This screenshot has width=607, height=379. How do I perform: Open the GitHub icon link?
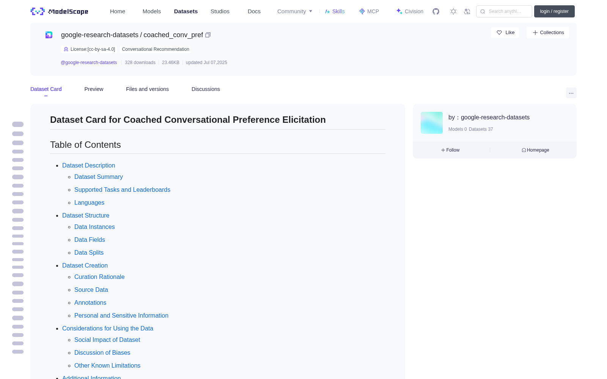436,11
